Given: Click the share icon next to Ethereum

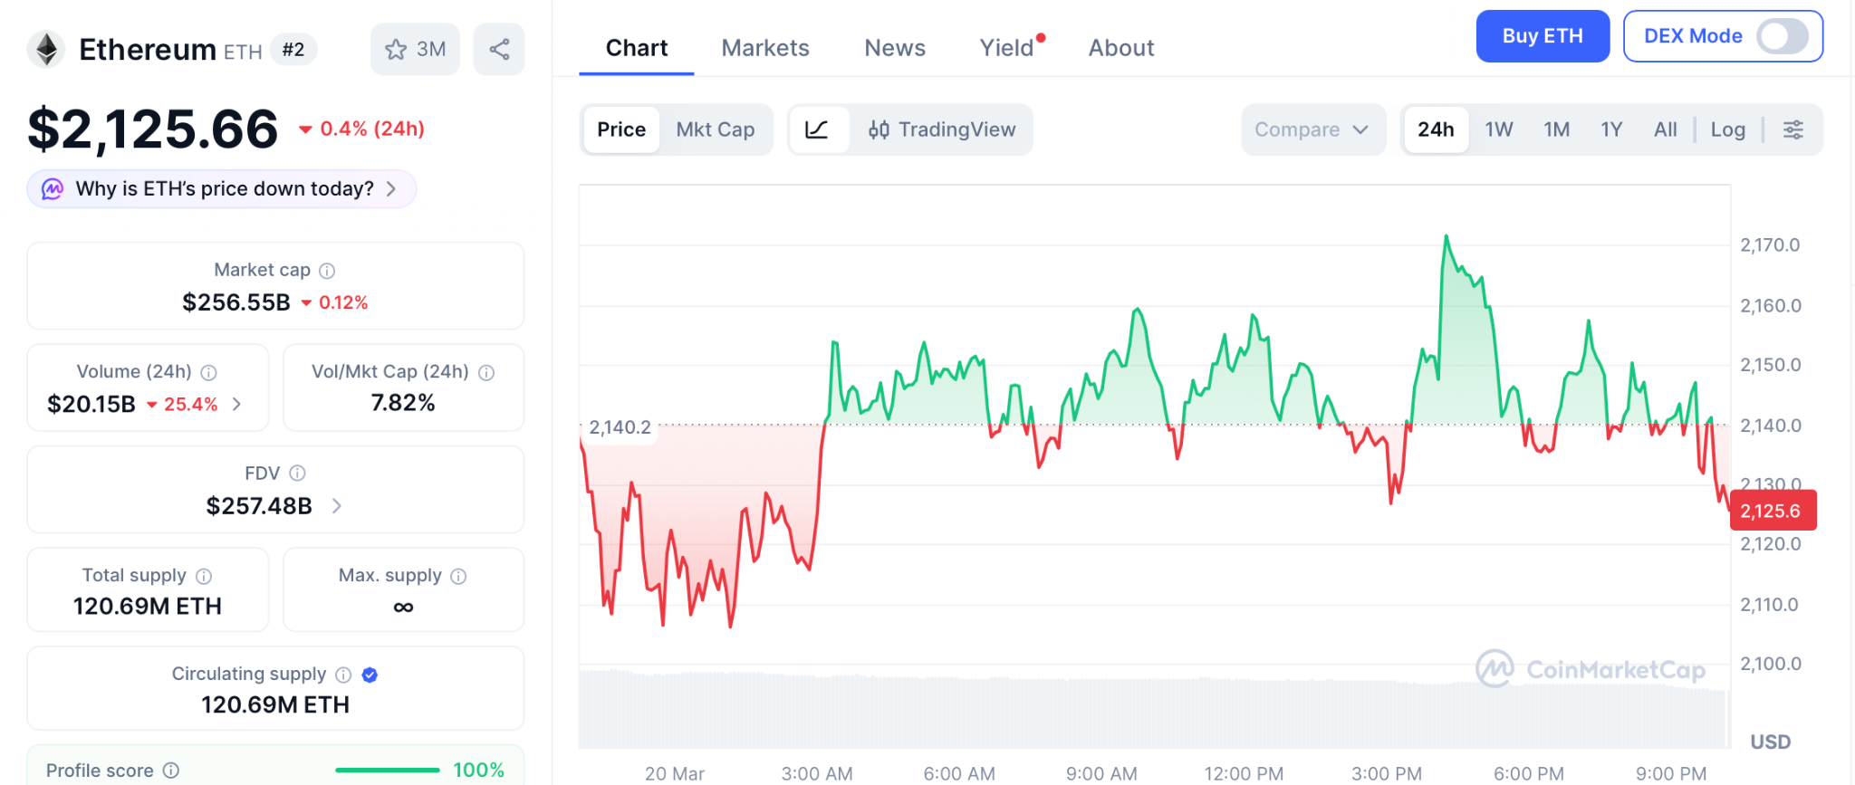Looking at the screenshot, I should point(499,49).
